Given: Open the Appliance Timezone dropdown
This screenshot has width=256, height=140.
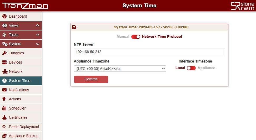Looking at the screenshot, I should point(120,69).
